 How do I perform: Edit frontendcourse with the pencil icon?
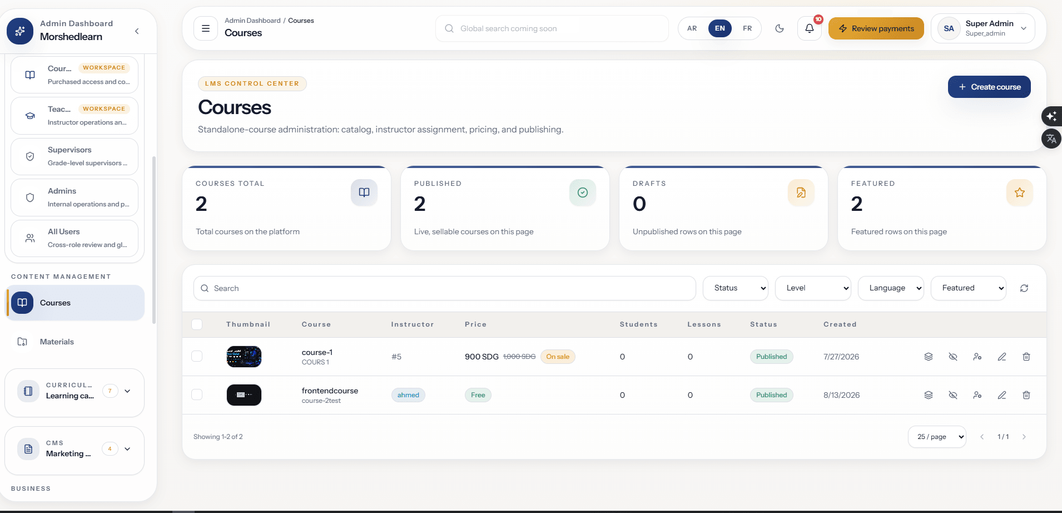1002,395
